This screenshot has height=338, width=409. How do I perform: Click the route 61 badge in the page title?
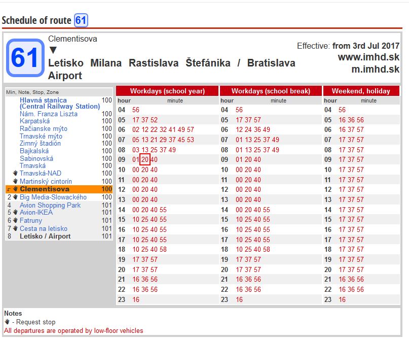81,20
